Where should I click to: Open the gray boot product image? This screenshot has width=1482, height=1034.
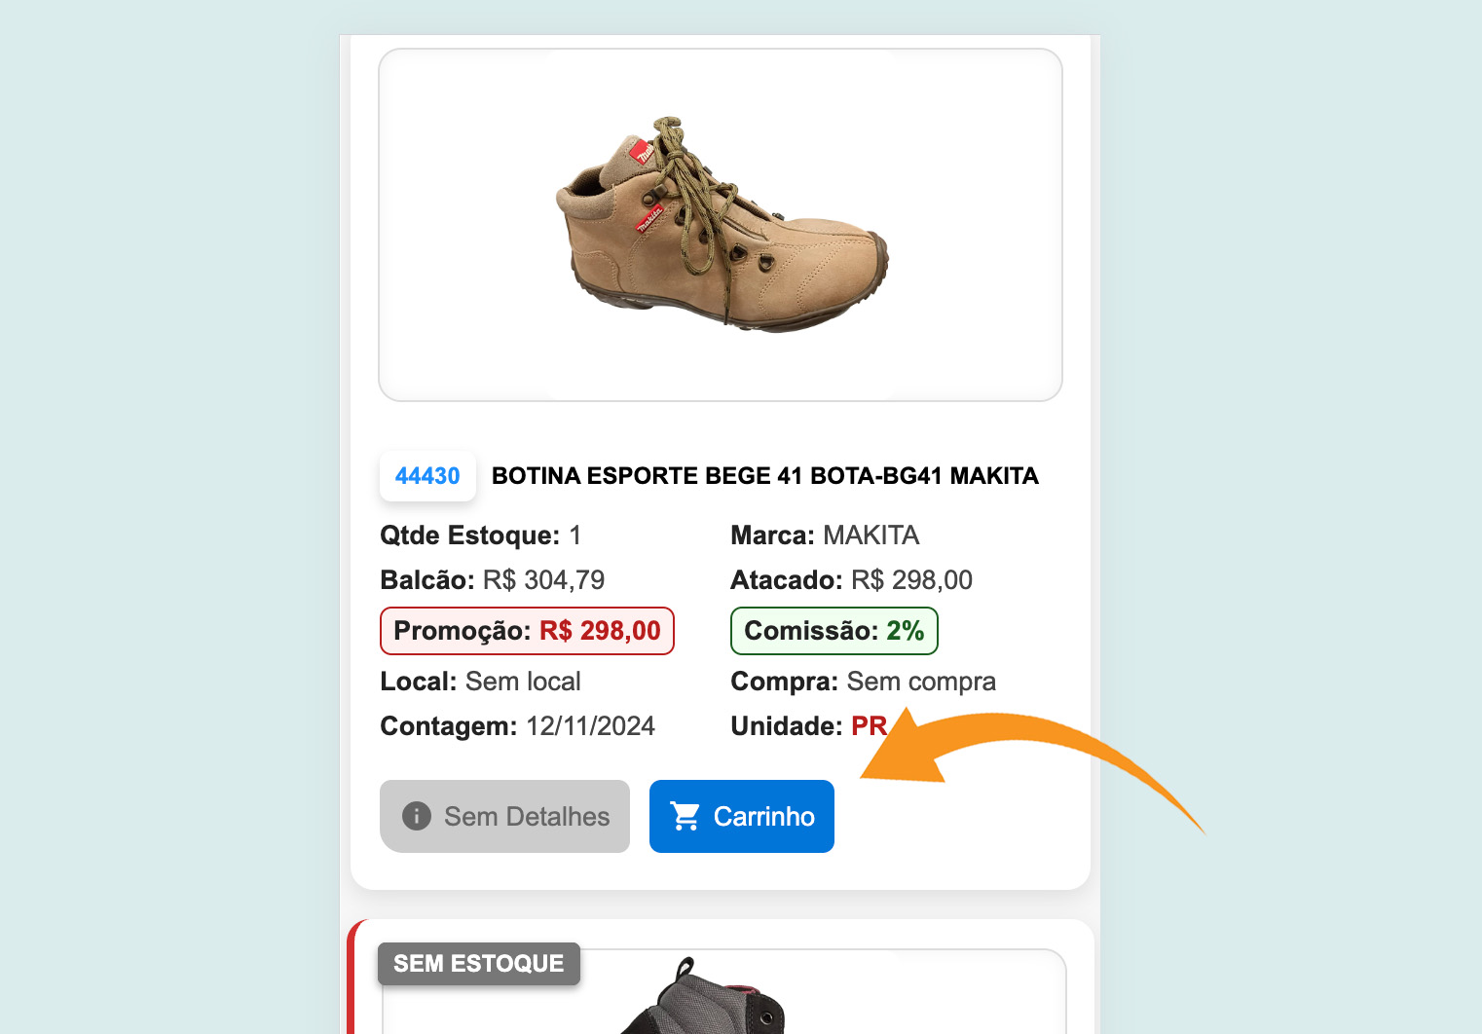(711, 1001)
